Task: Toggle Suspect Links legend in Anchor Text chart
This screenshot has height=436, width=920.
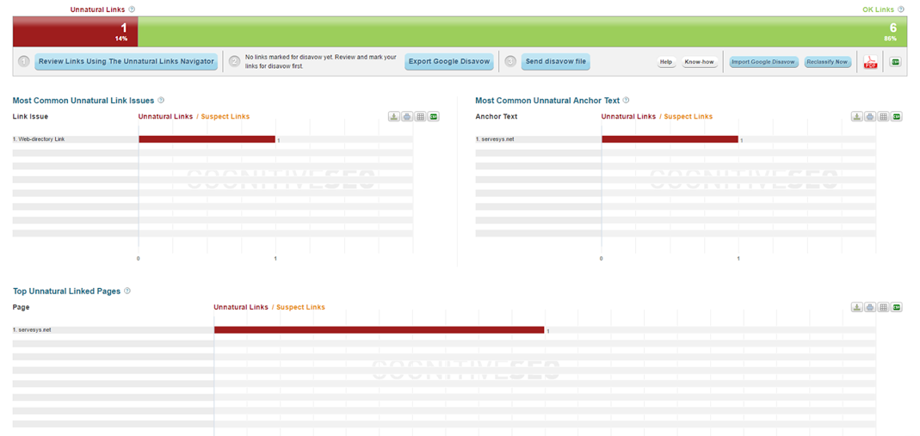Action: point(688,117)
